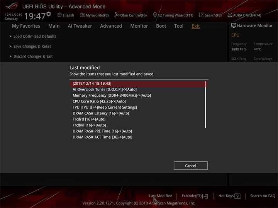
Task: Select the Exit tab
Action: [196, 26]
